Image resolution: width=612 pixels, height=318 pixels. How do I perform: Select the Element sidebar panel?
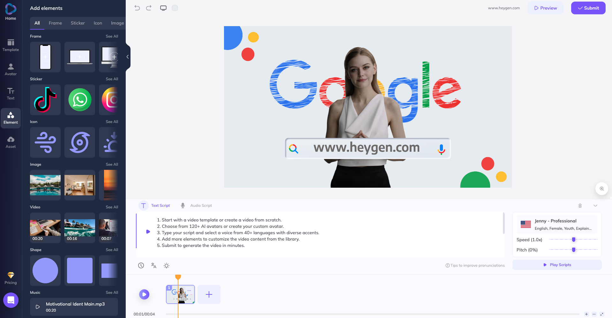(x=11, y=118)
